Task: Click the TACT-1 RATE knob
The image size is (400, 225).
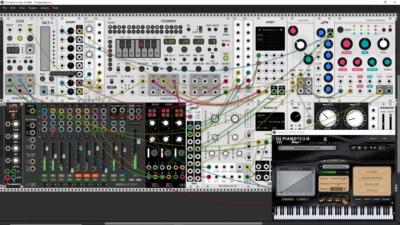Action: click(42, 79)
